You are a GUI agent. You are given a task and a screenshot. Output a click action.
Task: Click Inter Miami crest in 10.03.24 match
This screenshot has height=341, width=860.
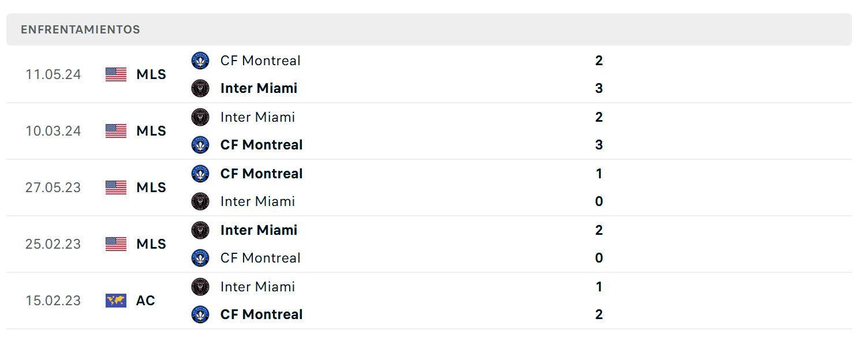pyautogui.click(x=200, y=117)
